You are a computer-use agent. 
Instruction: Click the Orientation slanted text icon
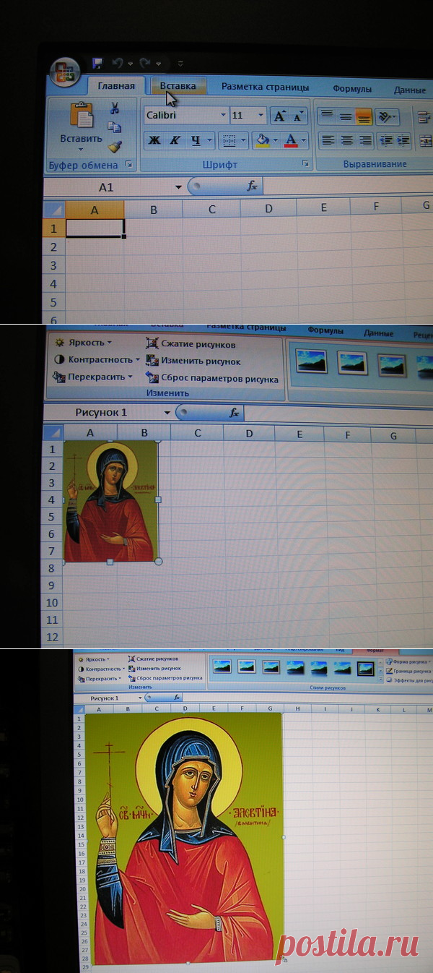point(385,116)
